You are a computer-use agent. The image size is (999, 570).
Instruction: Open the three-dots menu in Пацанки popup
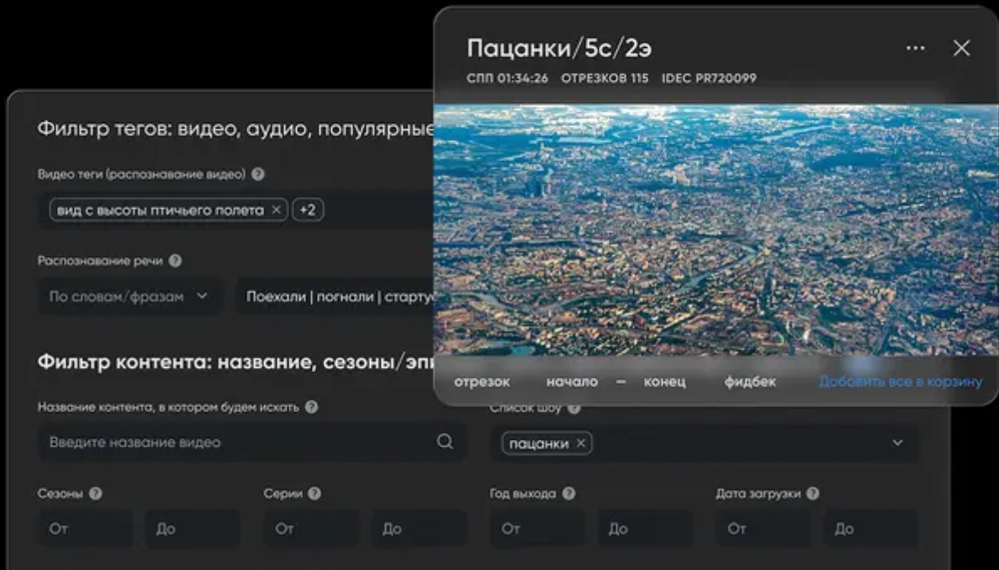pyautogui.click(x=915, y=49)
